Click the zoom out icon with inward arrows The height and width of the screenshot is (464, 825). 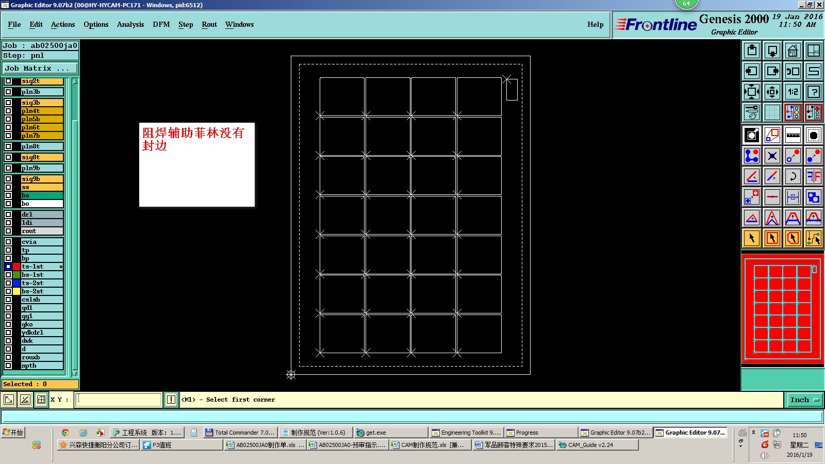(772, 92)
